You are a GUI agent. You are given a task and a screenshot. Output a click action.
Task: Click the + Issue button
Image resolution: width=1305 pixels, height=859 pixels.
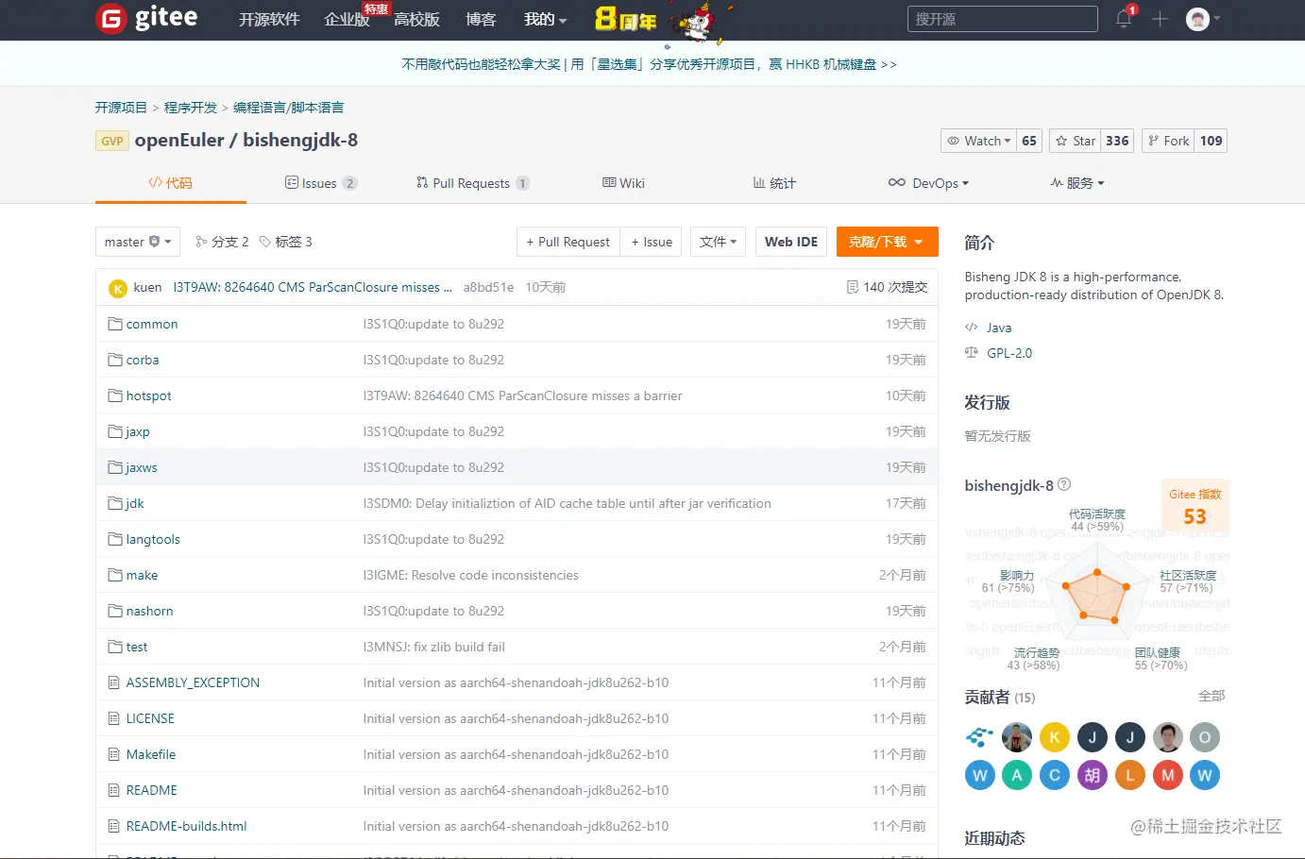click(652, 242)
